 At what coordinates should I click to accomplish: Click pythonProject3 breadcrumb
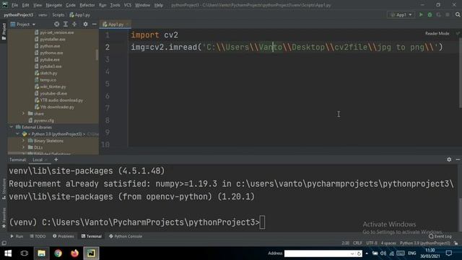tap(19, 14)
